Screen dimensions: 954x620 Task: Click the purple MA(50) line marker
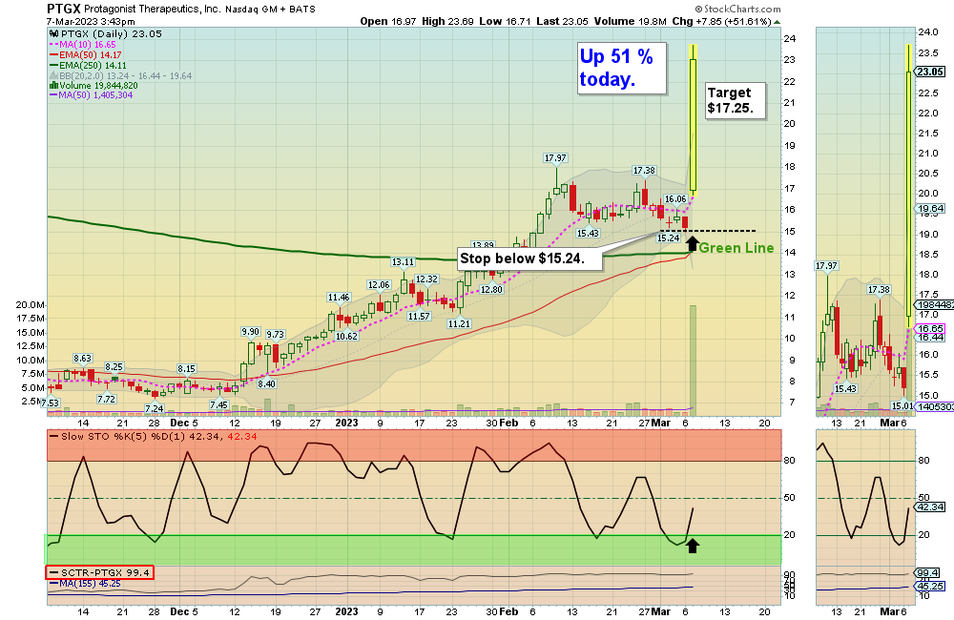(53, 95)
